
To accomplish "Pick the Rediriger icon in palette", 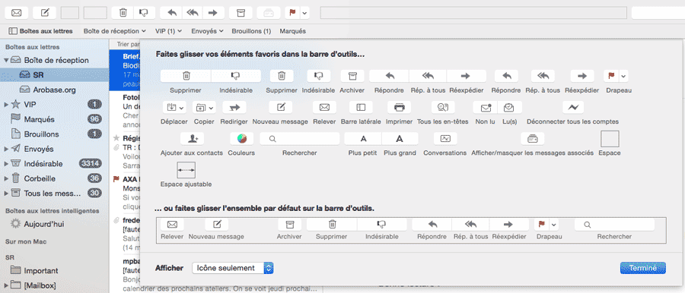I will pos(234,107).
